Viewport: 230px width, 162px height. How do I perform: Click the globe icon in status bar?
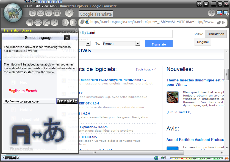pos(156,158)
